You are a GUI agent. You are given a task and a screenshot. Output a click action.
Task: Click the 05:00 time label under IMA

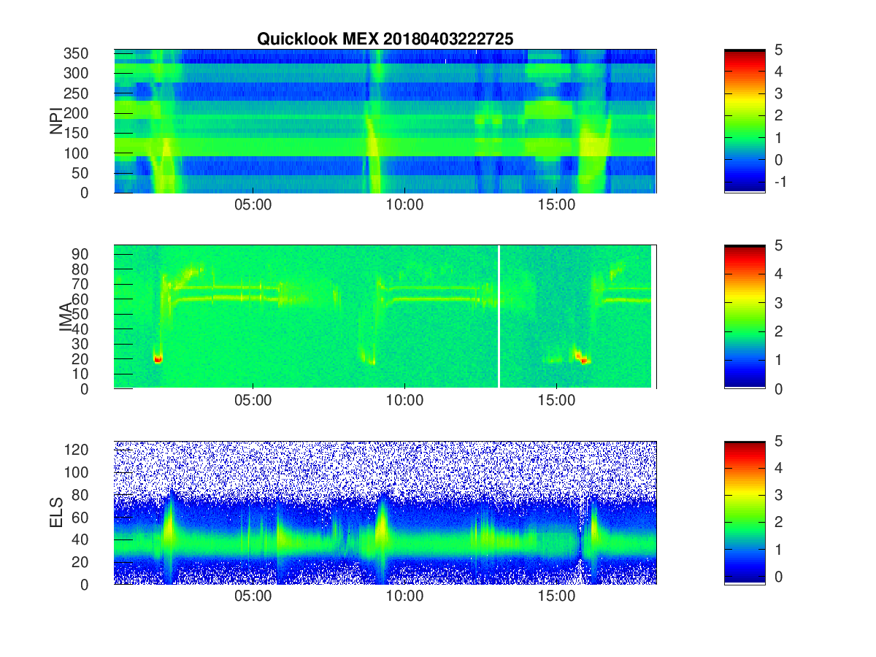tap(253, 401)
